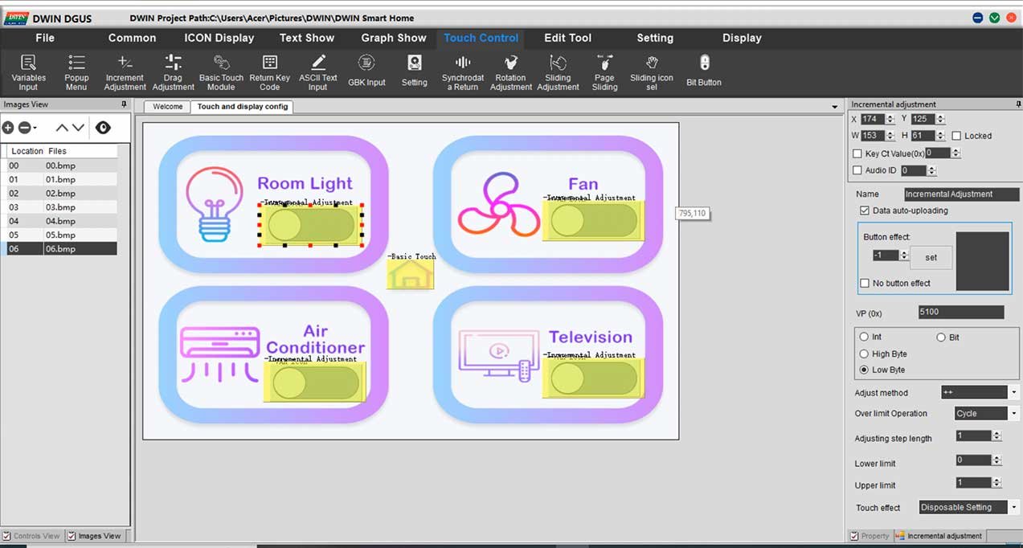Move the image up with up arrow
This screenshot has width=1023, height=548.
point(62,128)
